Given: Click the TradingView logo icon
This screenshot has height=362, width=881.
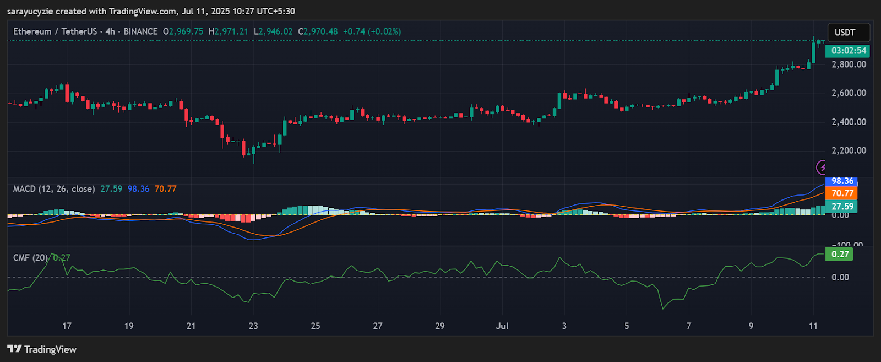Looking at the screenshot, I should (x=14, y=349).
